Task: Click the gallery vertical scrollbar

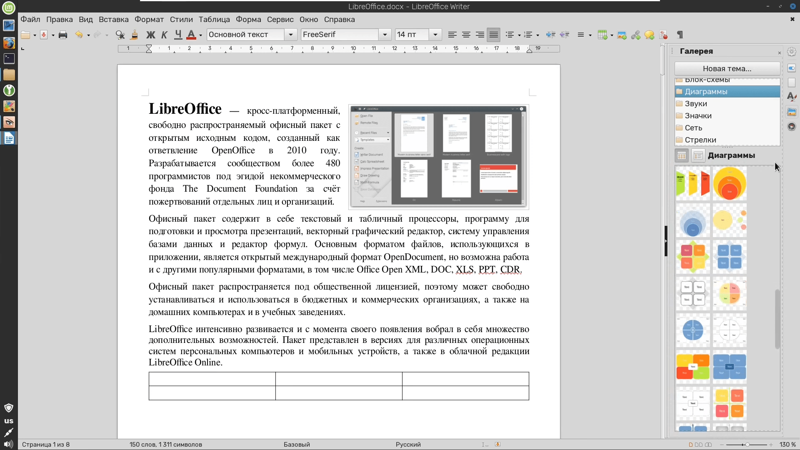Action: point(777,319)
